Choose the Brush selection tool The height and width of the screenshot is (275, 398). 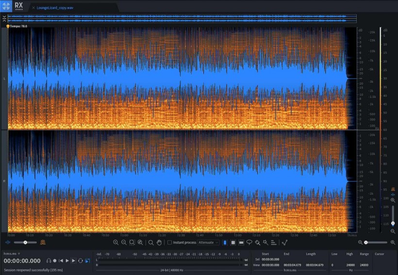(x=257, y=242)
